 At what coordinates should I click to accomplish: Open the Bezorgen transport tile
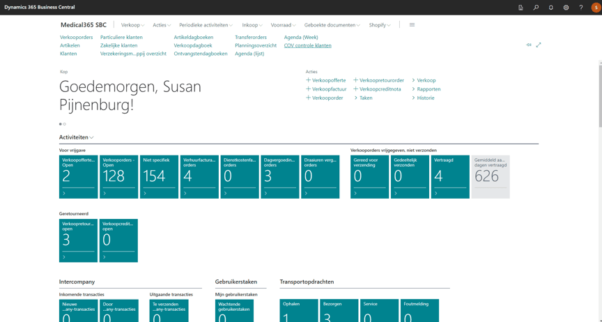point(339,310)
